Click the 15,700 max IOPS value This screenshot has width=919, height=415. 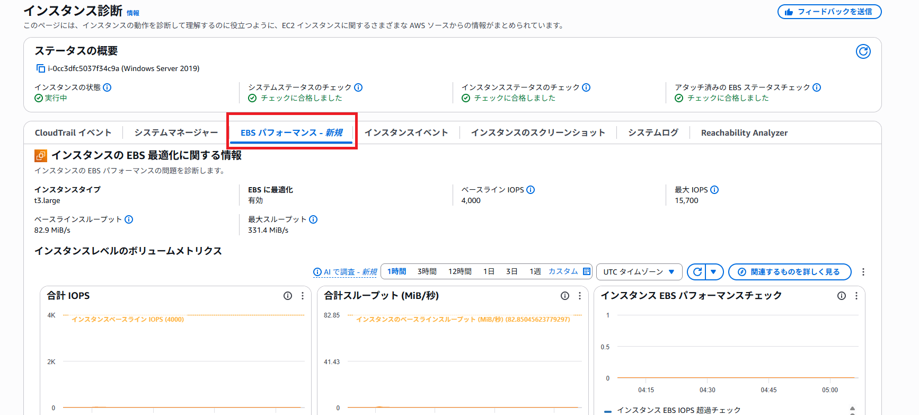click(686, 200)
